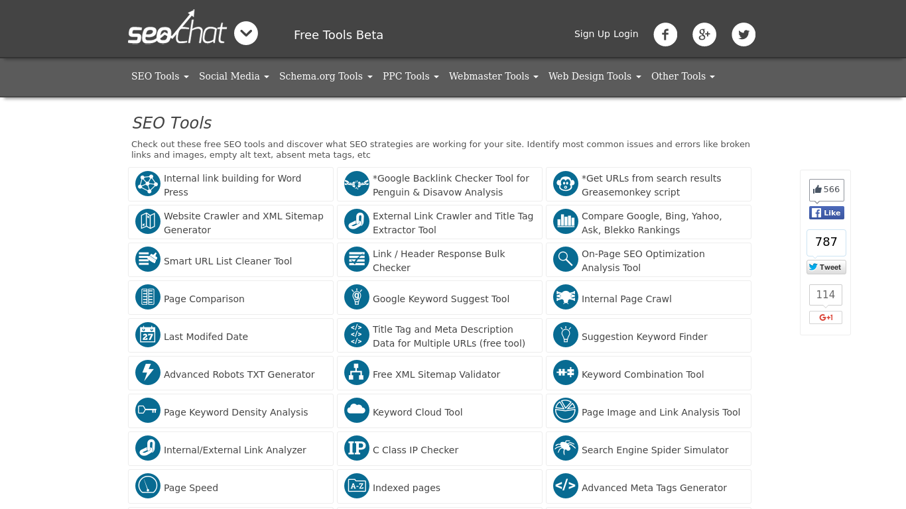Click the External Link Crawler chain icon
This screenshot has height=509, width=906.
(x=357, y=221)
